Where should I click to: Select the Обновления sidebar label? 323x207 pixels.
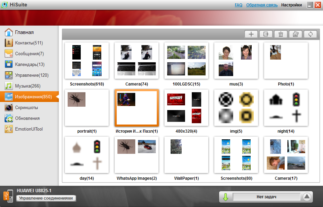27,118
